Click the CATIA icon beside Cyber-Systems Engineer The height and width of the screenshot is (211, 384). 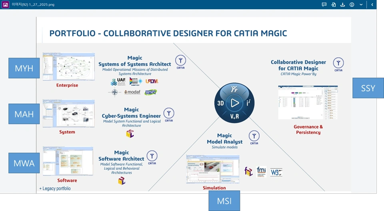tap(169, 115)
